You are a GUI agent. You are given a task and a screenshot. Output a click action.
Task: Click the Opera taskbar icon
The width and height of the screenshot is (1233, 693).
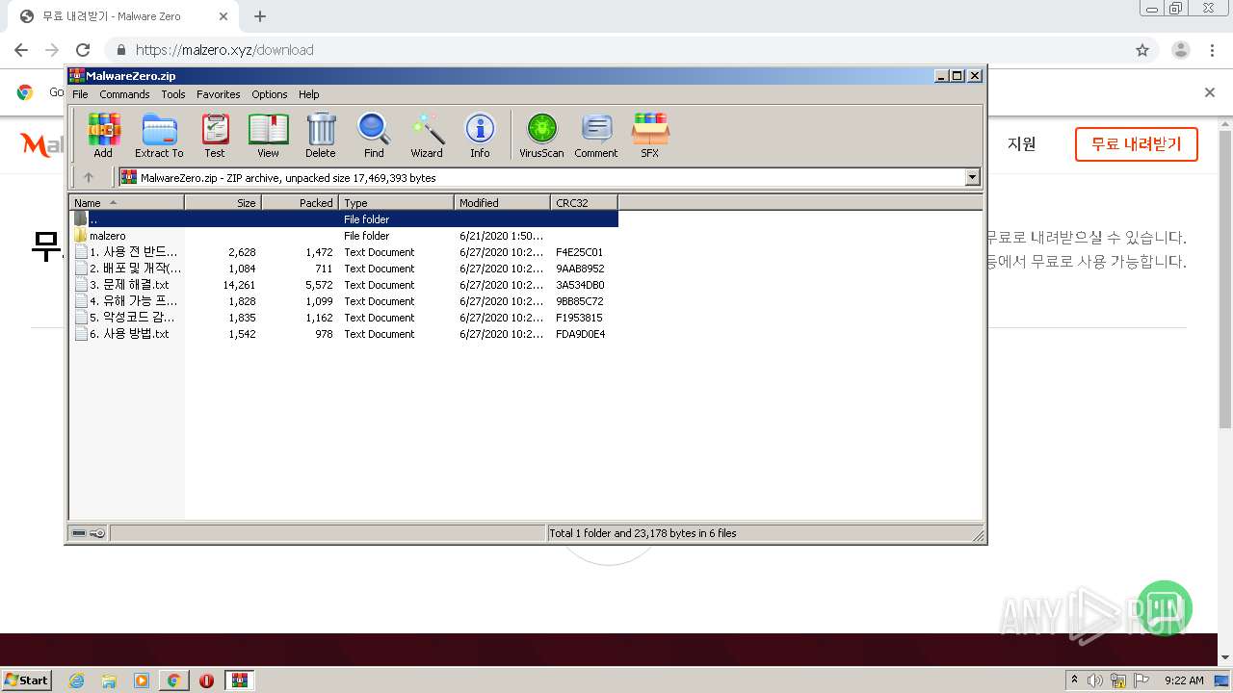click(206, 680)
